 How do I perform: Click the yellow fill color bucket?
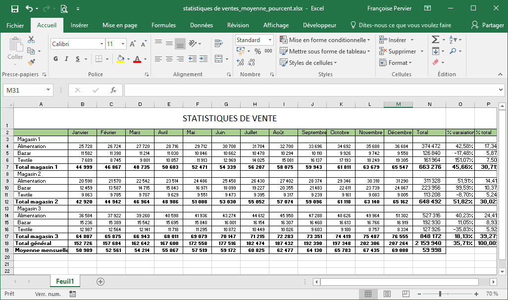120,59
